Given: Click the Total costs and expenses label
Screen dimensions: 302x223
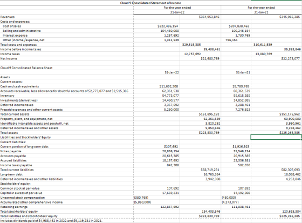Looking at the screenshot, I should pos(19,45).
